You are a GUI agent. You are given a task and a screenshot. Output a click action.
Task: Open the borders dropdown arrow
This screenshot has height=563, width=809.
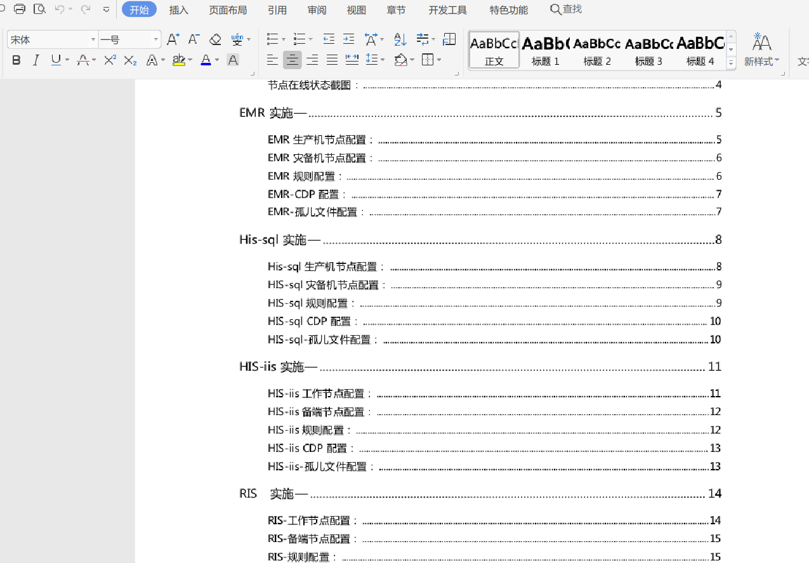coord(439,60)
